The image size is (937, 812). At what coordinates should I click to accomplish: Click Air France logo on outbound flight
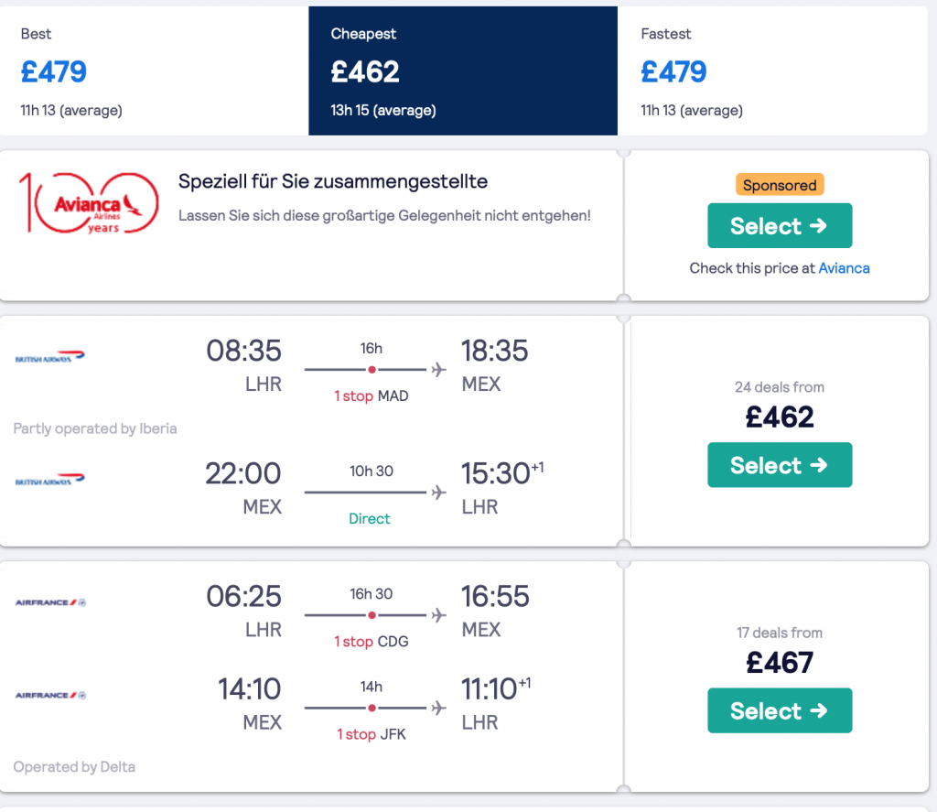[51, 602]
